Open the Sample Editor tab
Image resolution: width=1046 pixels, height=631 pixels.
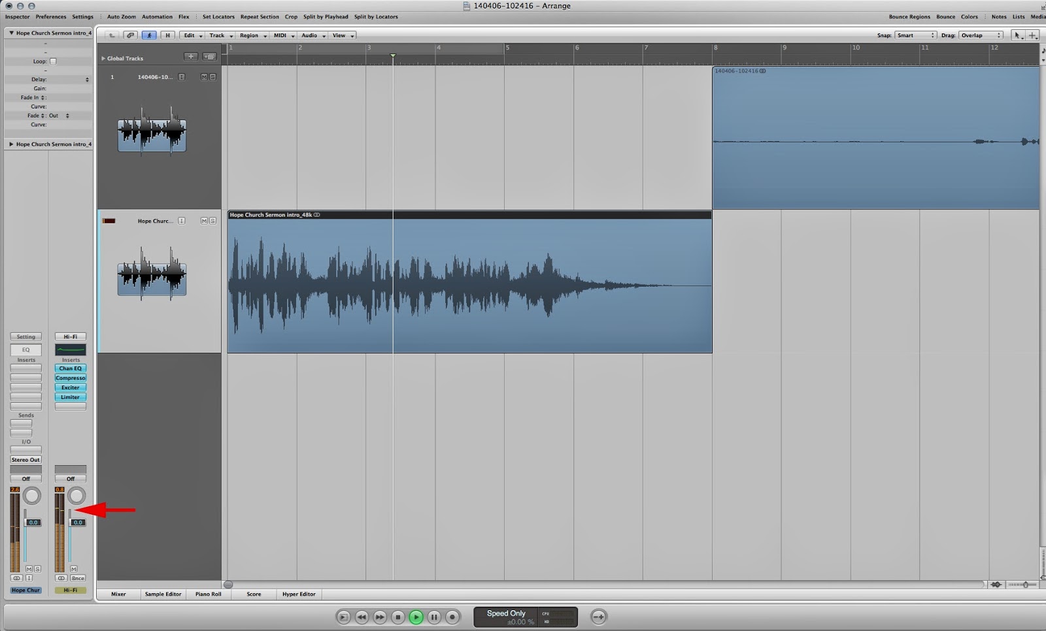point(163,594)
